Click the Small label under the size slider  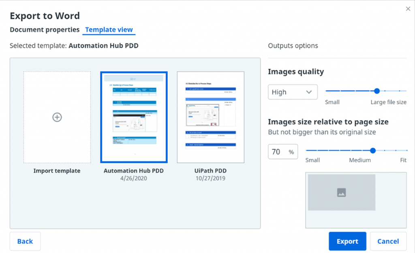[x=312, y=160]
